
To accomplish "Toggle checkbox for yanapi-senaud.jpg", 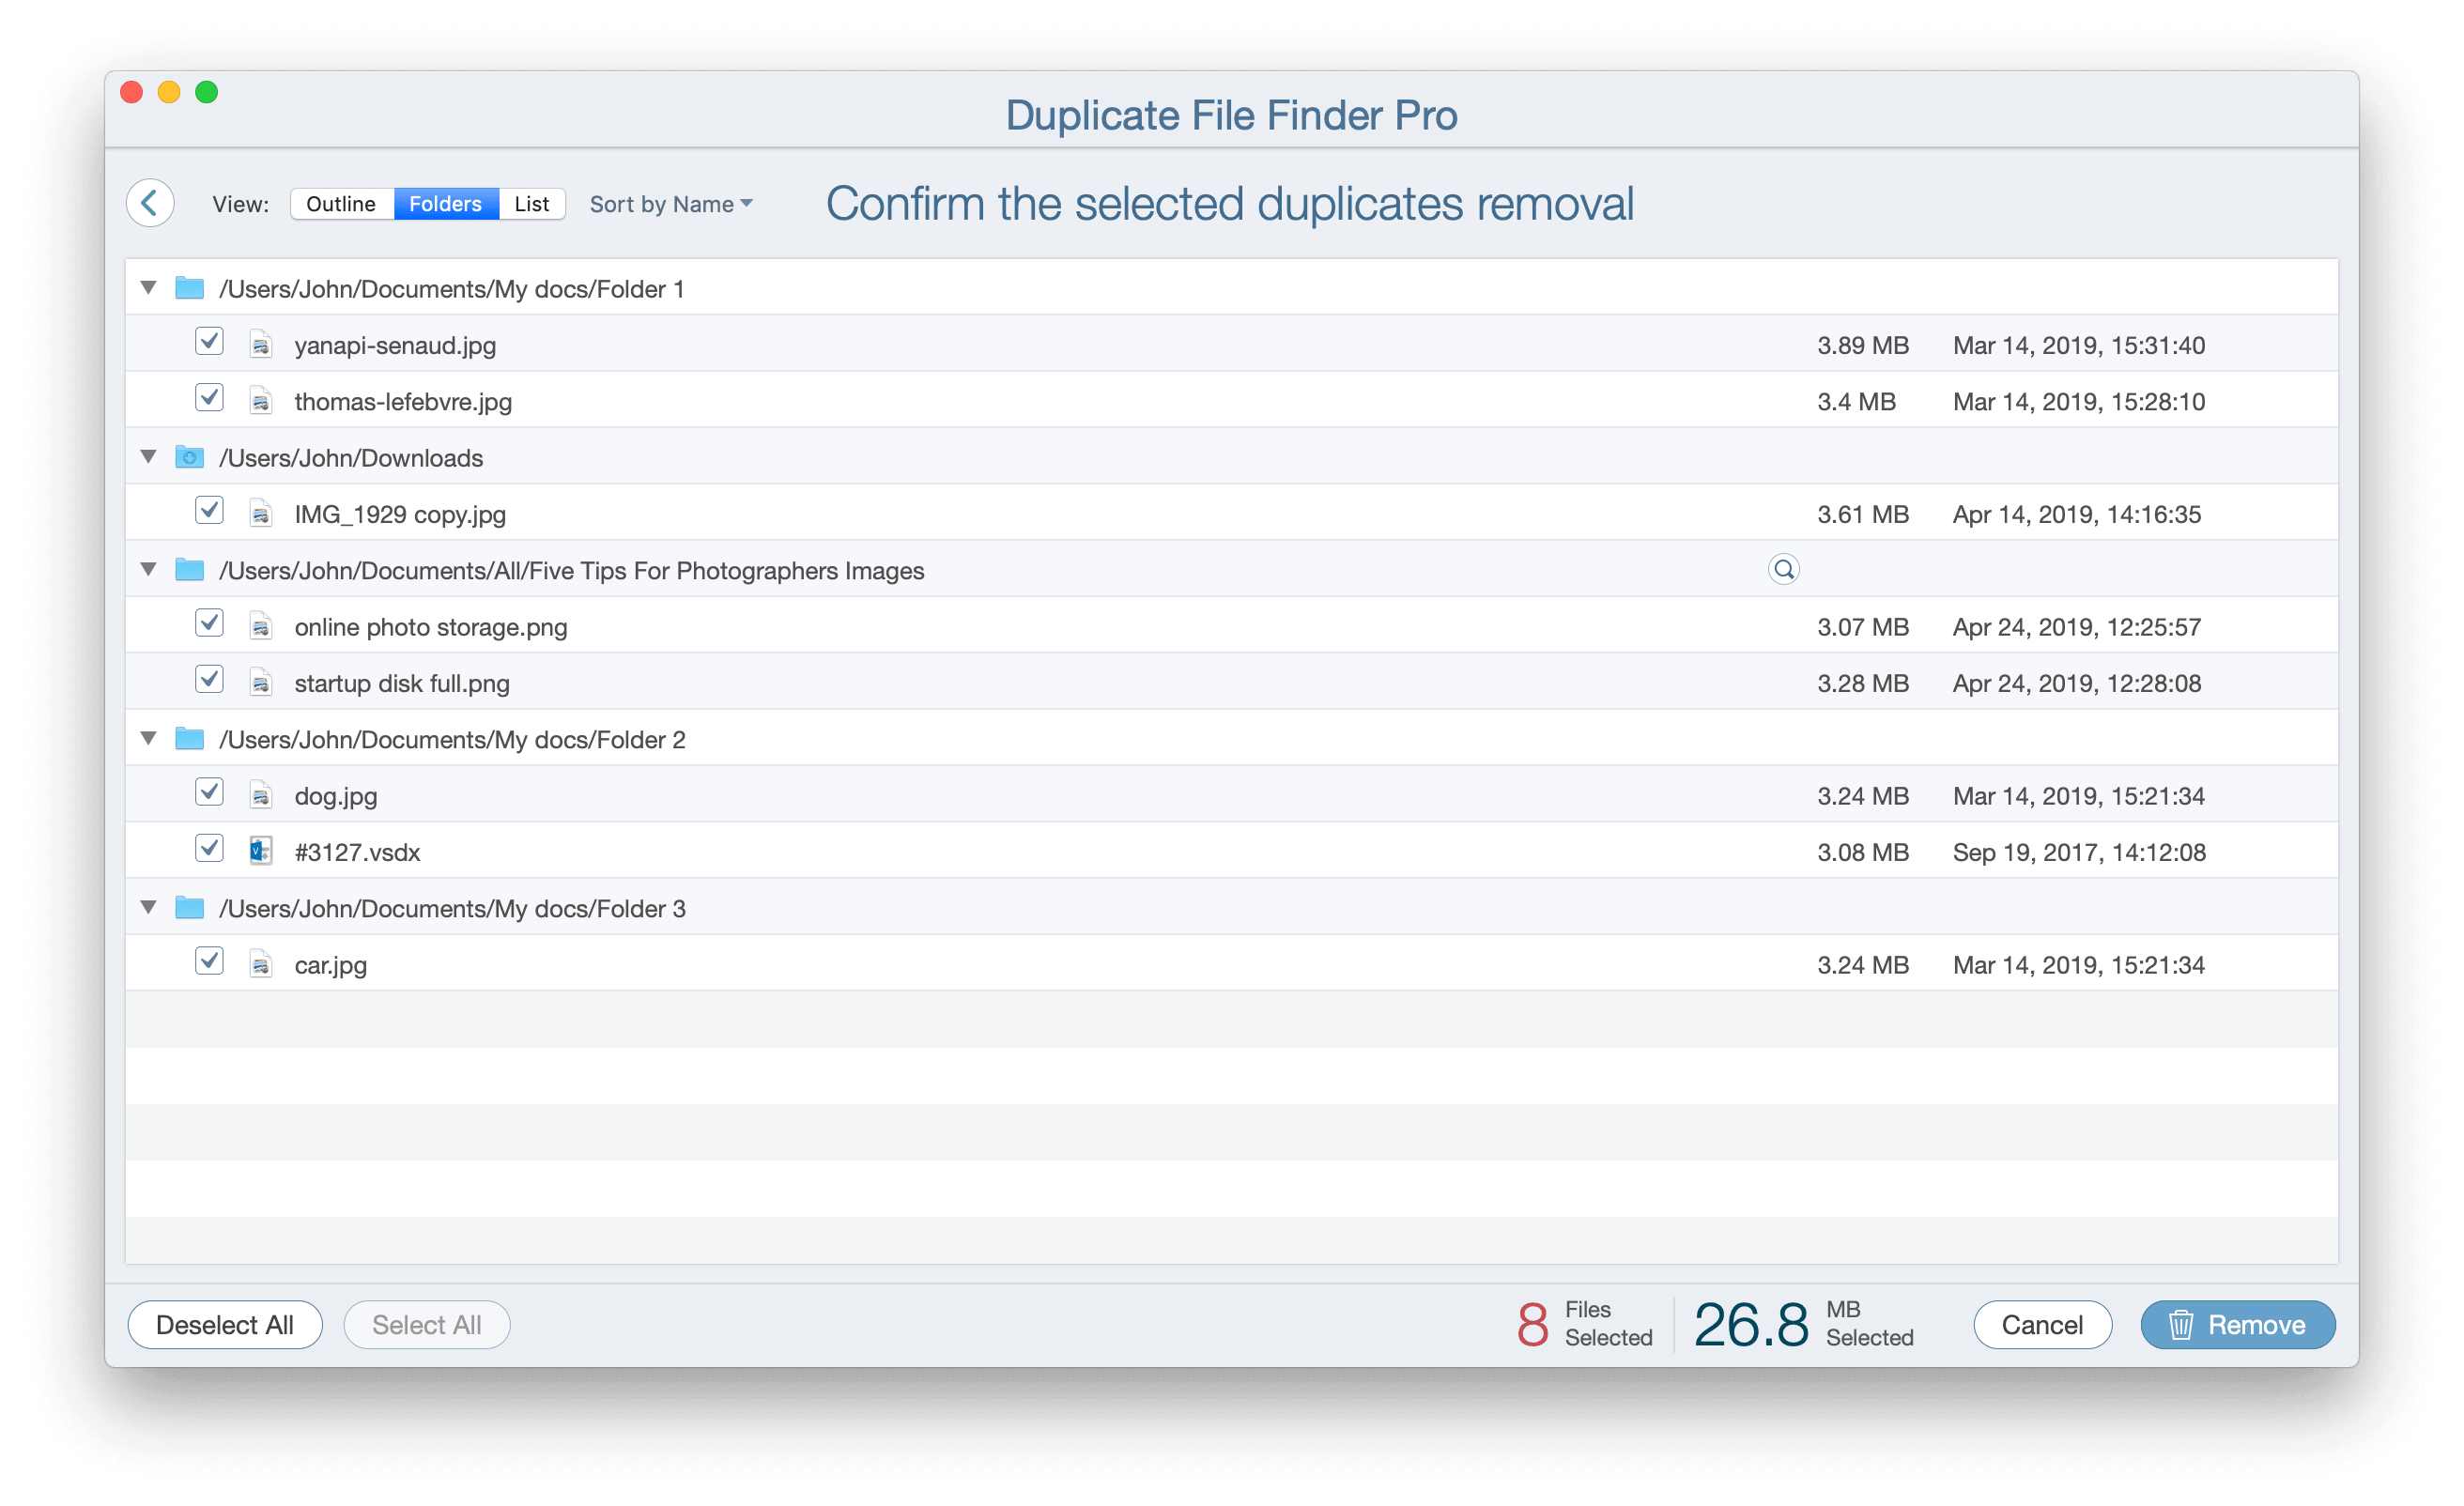I will (206, 343).
